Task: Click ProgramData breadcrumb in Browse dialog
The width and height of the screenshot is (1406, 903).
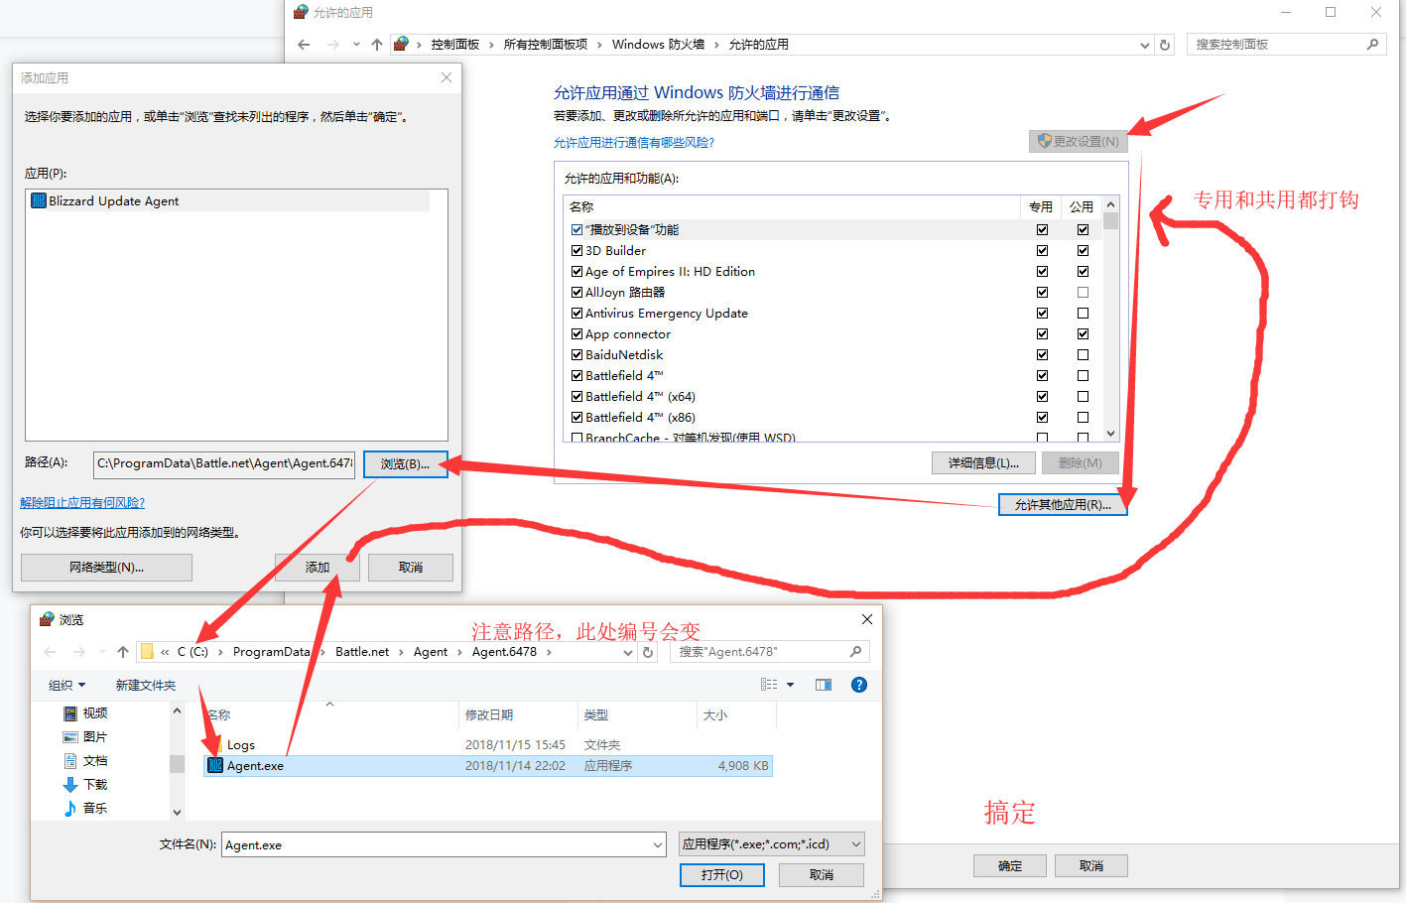Action: (272, 652)
